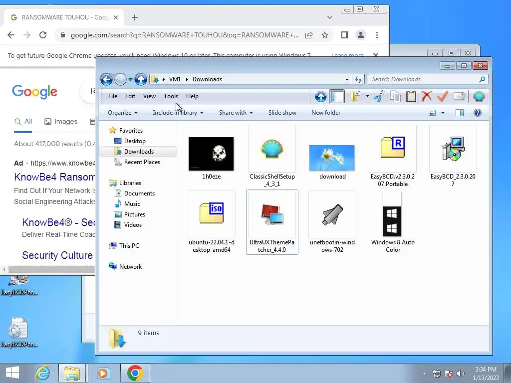Select the 1h0eze image thumbnail
Viewport: 511px width, 383px height.
pyautogui.click(x=211, y=154)
